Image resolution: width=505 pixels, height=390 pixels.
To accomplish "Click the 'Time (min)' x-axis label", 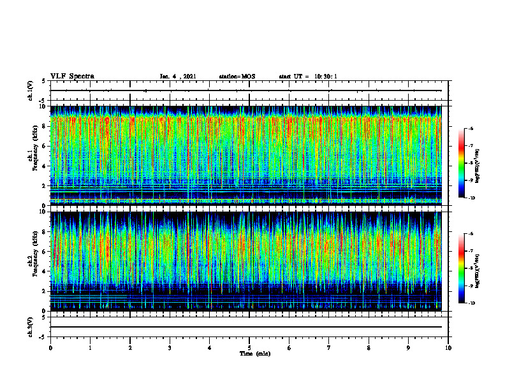I will [255, 354].
